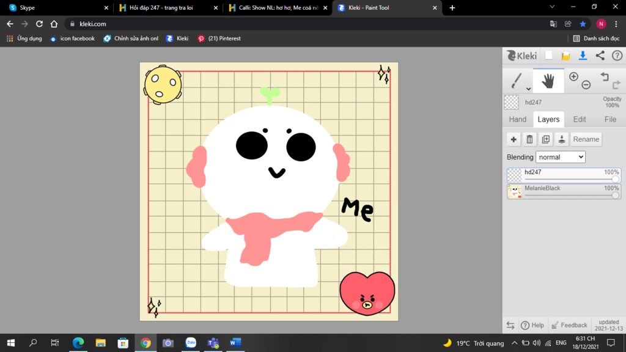Add a new layer
Viewport: 626px width, 352px height.
[x=514, y=139]
